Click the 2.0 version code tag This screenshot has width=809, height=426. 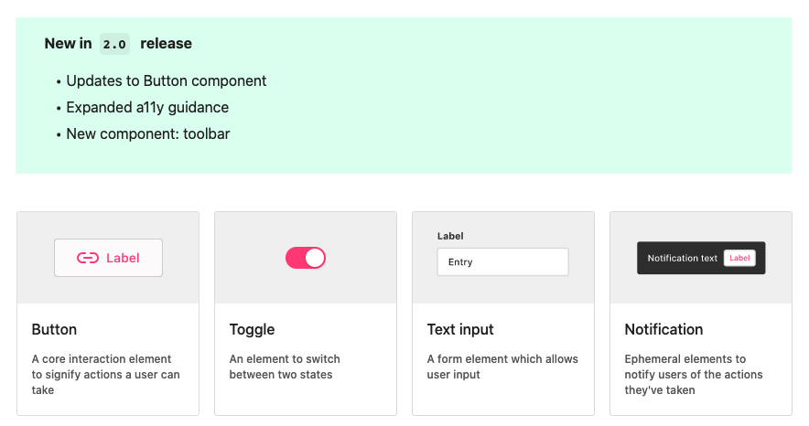(x=114, y=44)
